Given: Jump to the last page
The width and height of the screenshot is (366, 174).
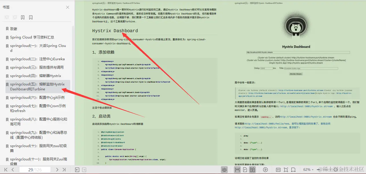Looking at the screenshot, I should click(x=64, y=170).
